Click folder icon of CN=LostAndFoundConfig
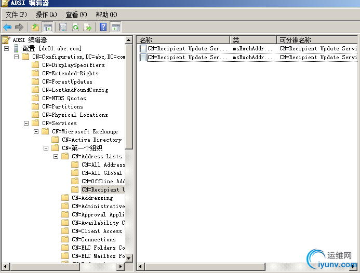 pos(35,90)
